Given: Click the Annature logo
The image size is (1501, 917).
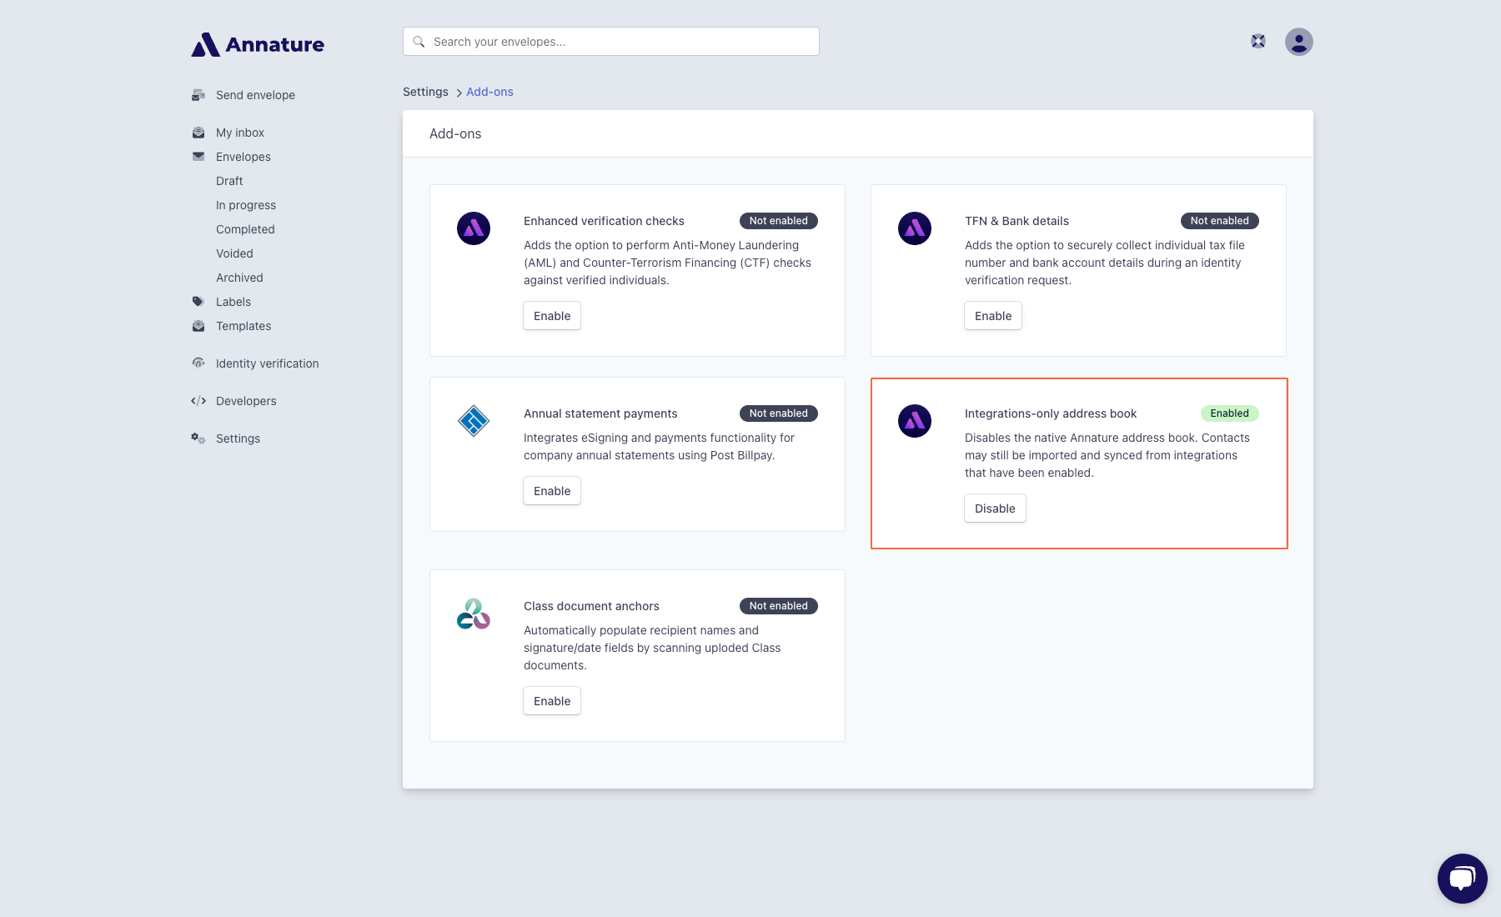Looking at the screenshot, I should 258,44.
